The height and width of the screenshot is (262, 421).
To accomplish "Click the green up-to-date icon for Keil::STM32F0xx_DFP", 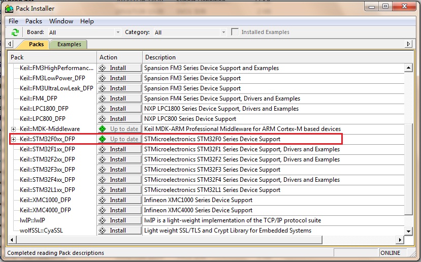I will [102, 139].
